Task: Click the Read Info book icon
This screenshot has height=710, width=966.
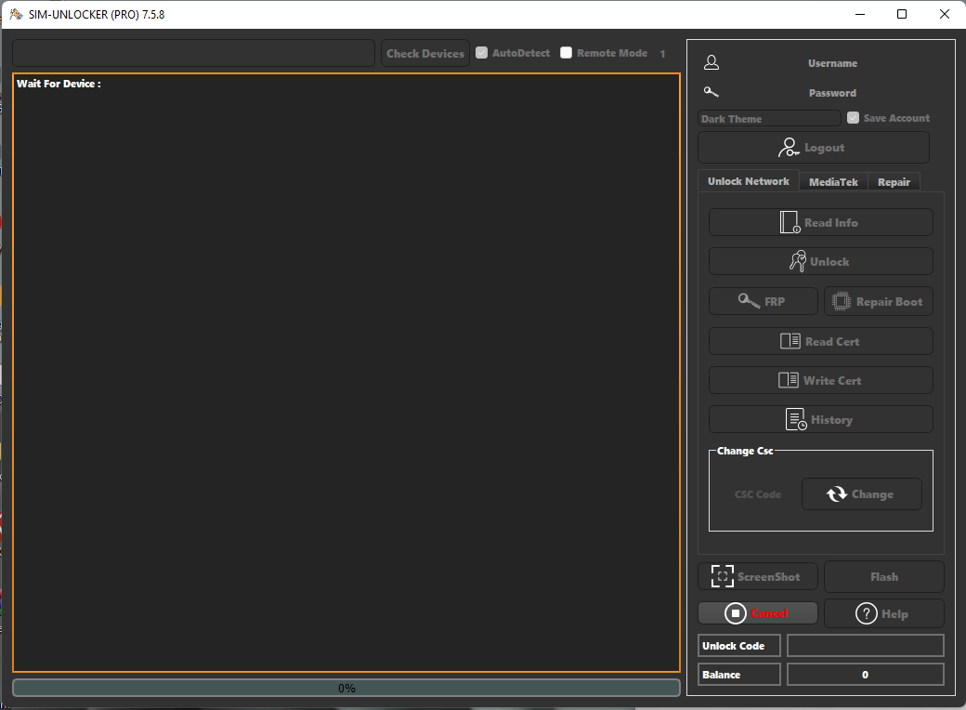Action: 790,223
